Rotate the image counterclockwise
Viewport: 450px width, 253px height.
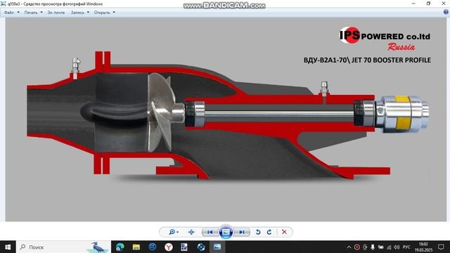pos(258,232)
